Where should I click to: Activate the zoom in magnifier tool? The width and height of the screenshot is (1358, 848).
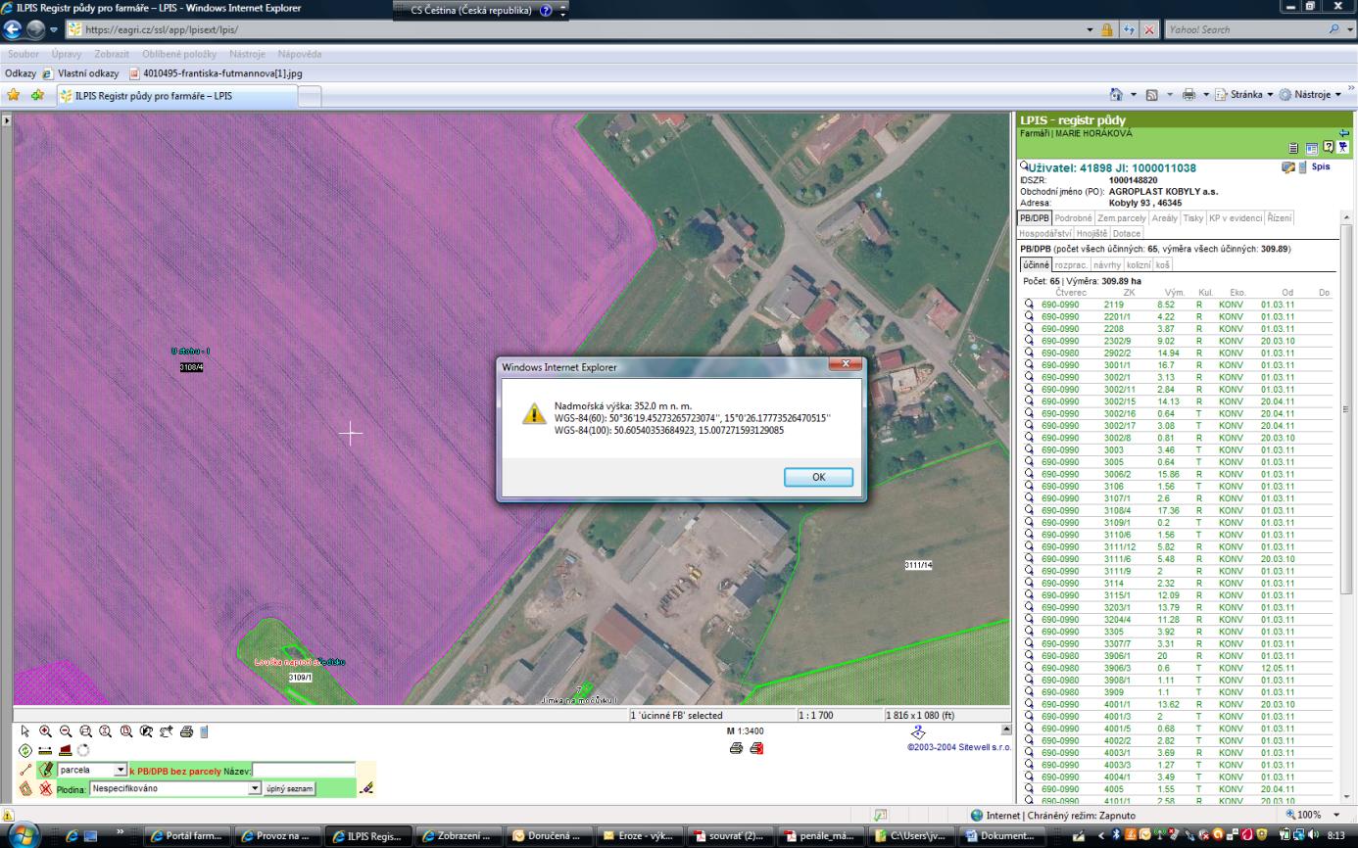click(45, 731)
